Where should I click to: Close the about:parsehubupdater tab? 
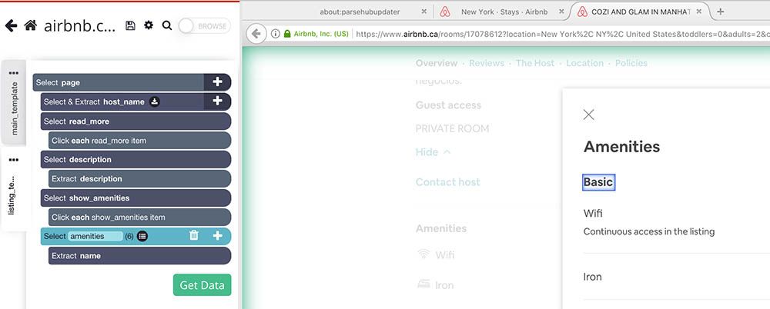point(423,12)
